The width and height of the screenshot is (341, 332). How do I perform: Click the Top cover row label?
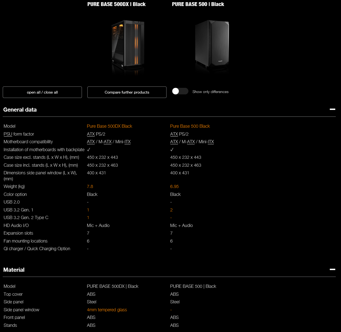tap(13, 294)
